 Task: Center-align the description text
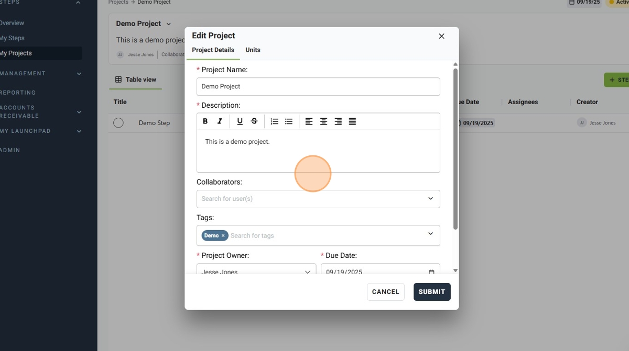[x=323, y=121]
